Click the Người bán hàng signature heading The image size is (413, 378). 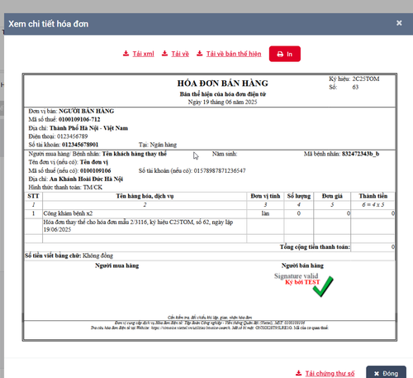(x=302, y=266)
